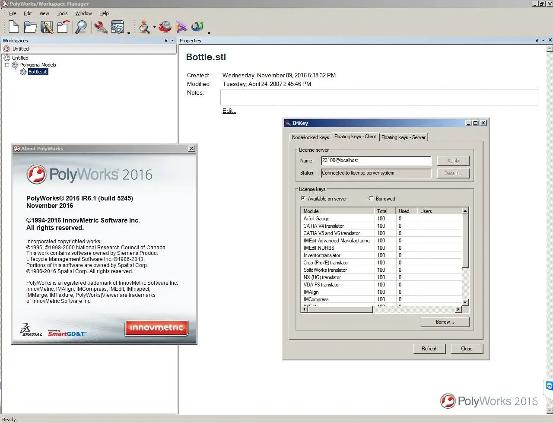Click Close in the IMKey dialog
553x423 pixels.
(x=467, y=349)
